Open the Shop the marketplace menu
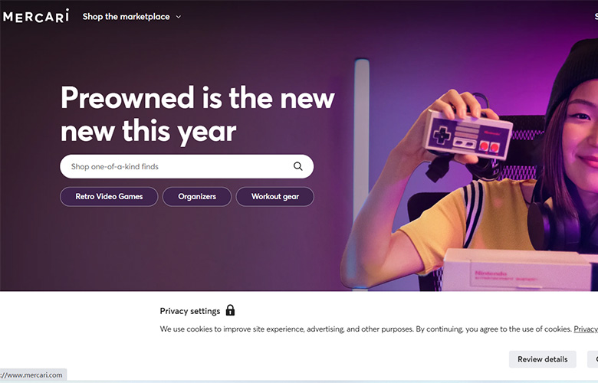This screenshot has width=598, height=383. click(x=127, y=16)
